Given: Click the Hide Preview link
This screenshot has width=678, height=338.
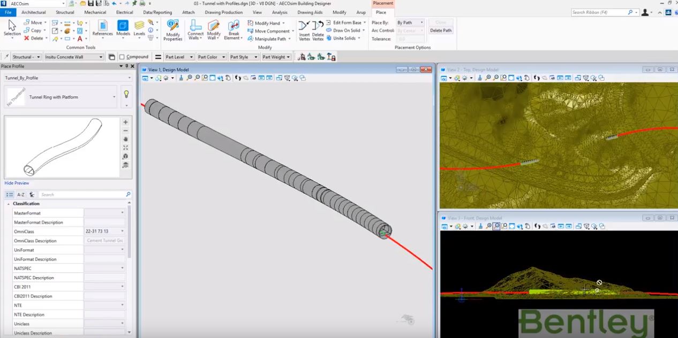Looking at the screenshot, I should pos(17,183).
